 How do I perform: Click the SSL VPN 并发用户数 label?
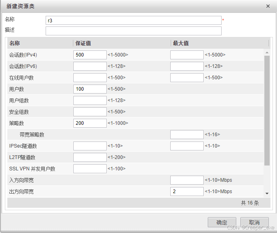tap(32, 169)
